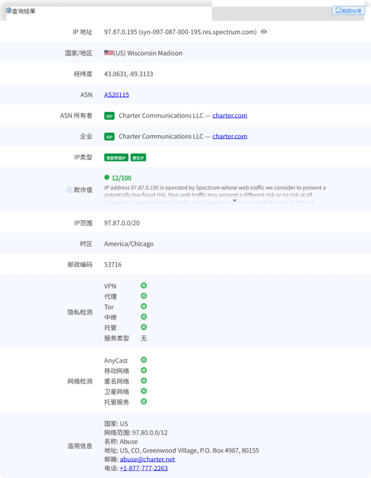
Task: Click the ISP badge in ASN 所有者 row
Action: pyautogui.click(x=109, y=116)
